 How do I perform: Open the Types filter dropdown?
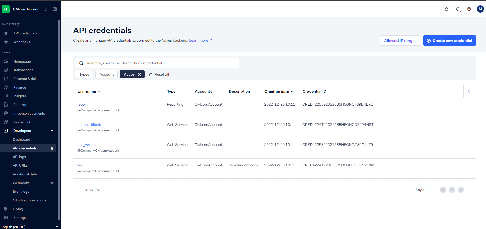(x=84, y=74)
